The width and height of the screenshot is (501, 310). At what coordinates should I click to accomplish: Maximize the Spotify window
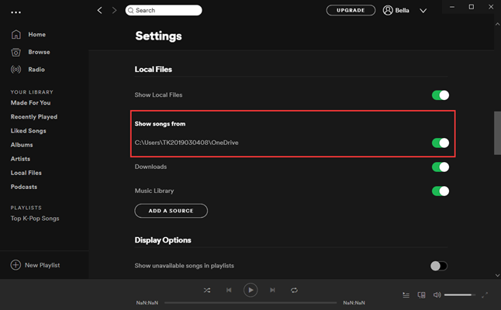tap(472, 7)
